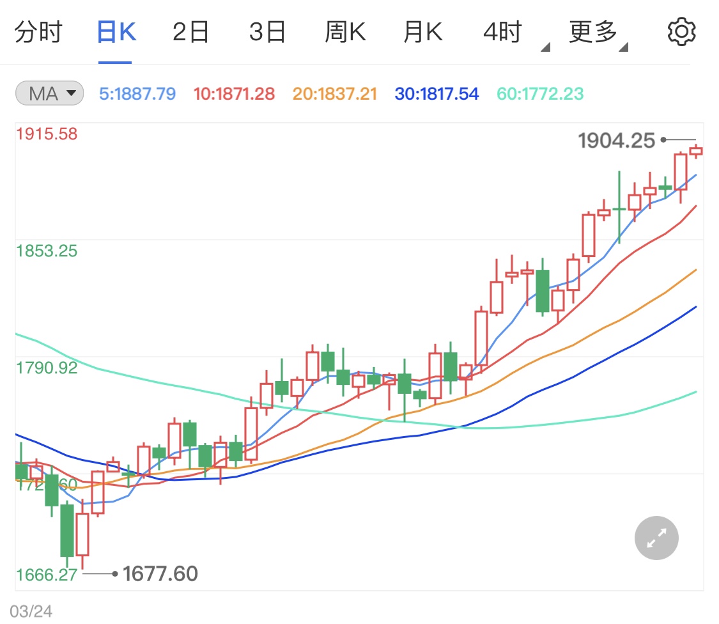Switch to the 3日 tab
The image size is (719, 624).
[267, 32]
